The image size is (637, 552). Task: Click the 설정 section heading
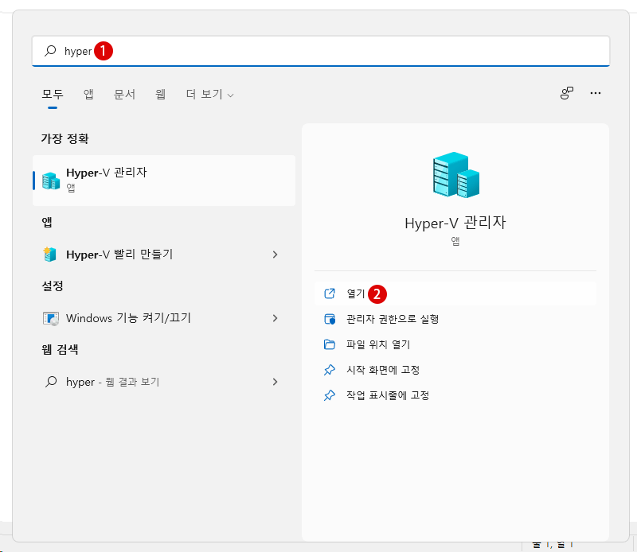pos(53,286)
